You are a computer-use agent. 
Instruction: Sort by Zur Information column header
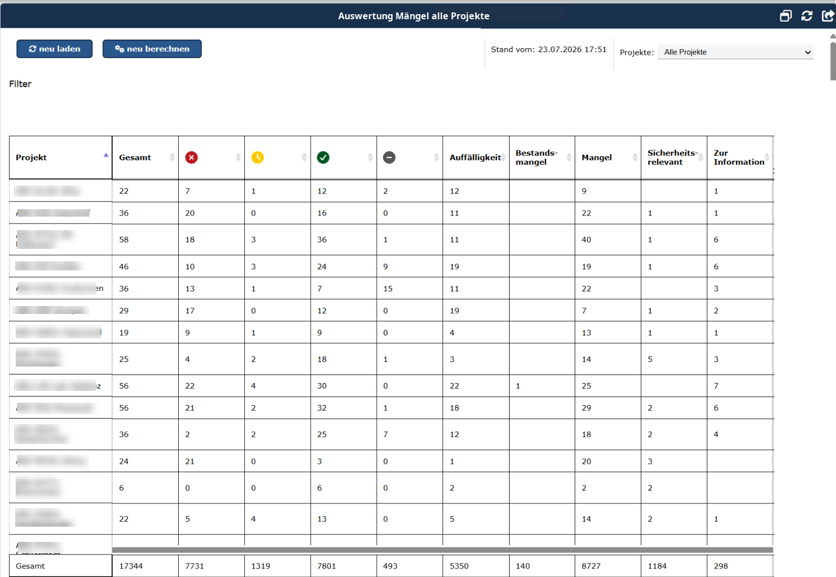(x=740, y=158)
